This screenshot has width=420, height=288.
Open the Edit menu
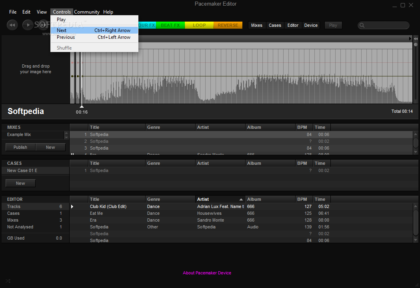[26, 12]
